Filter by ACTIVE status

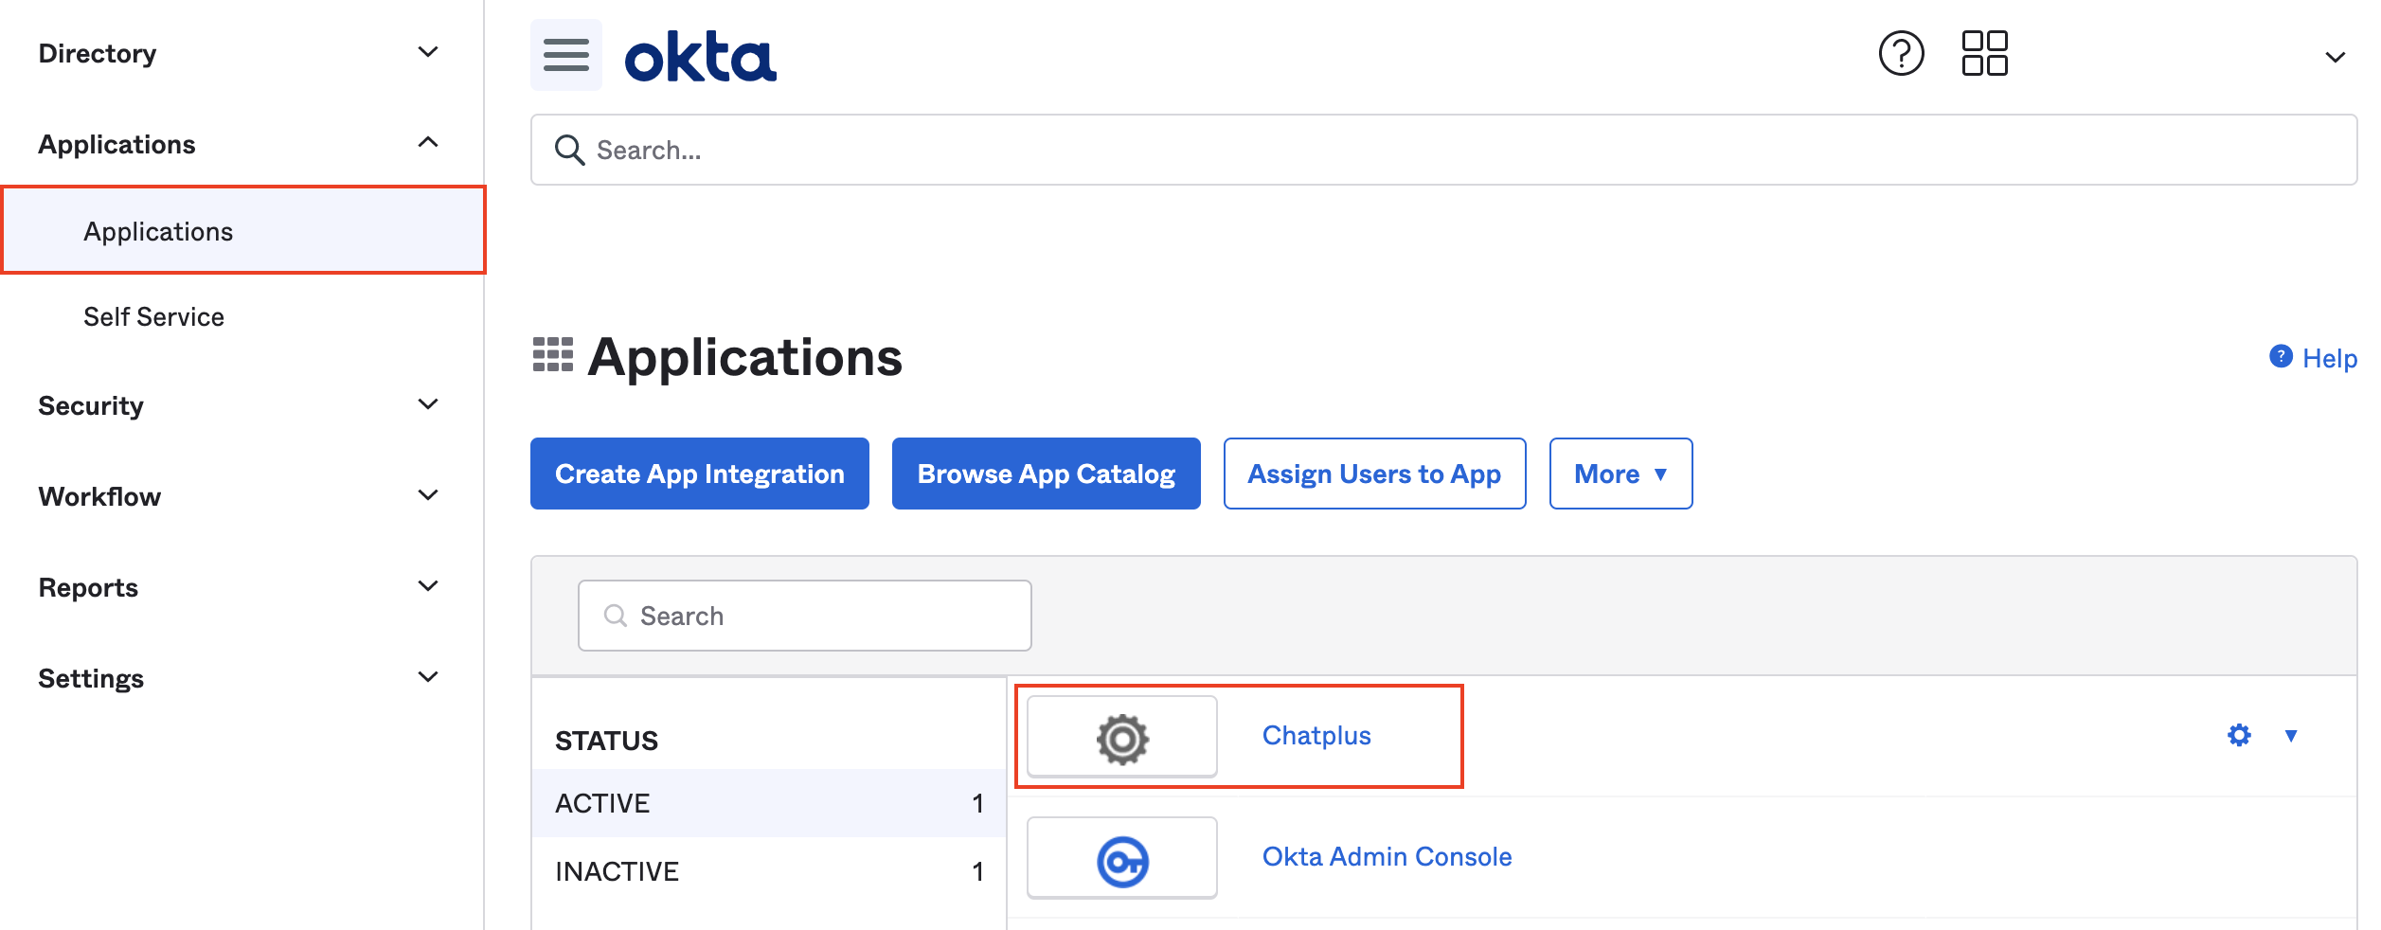tap(768, 803)
